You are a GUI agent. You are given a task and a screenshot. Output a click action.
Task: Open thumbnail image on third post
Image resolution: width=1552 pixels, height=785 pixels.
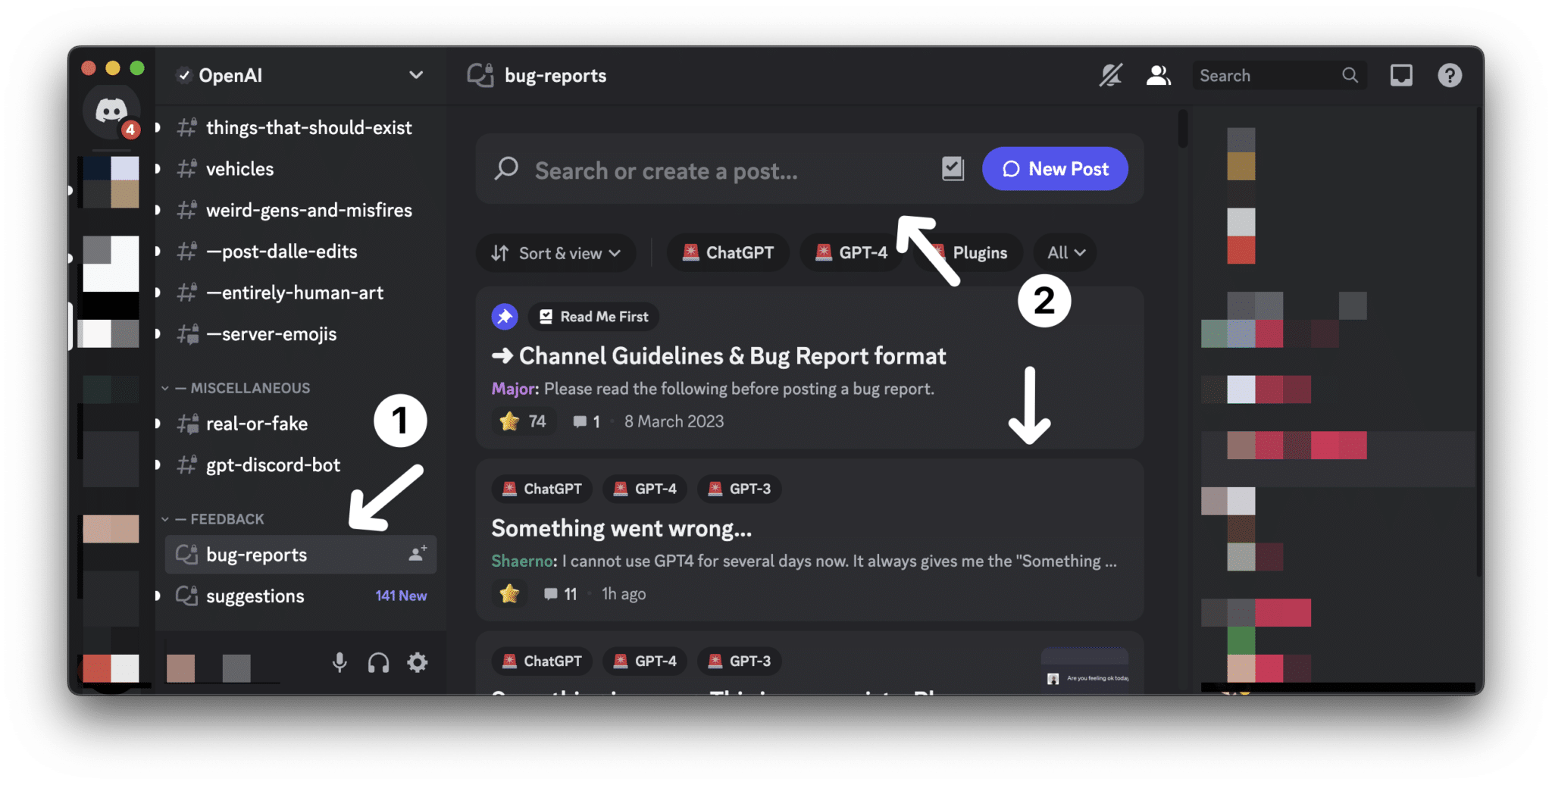click(x=1084, y=670)
